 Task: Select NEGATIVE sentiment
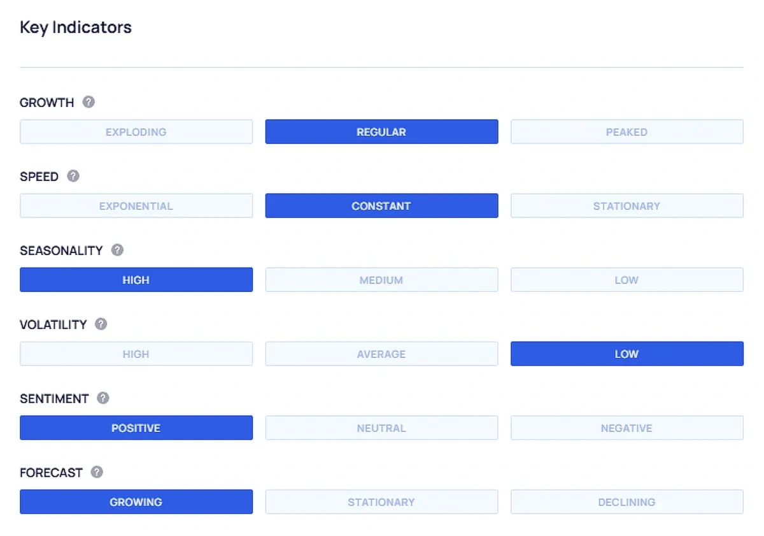point(626,428)
